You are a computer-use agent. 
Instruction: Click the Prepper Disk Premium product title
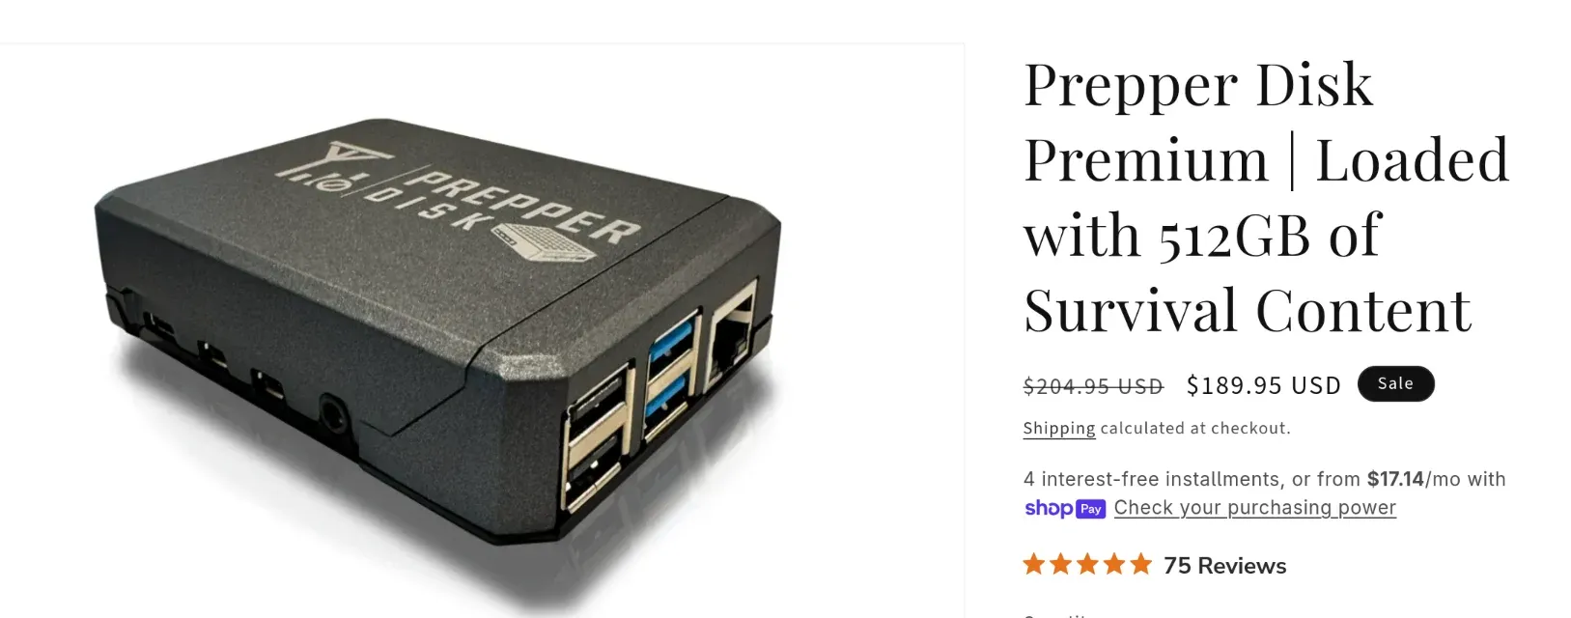point(1266,197)
